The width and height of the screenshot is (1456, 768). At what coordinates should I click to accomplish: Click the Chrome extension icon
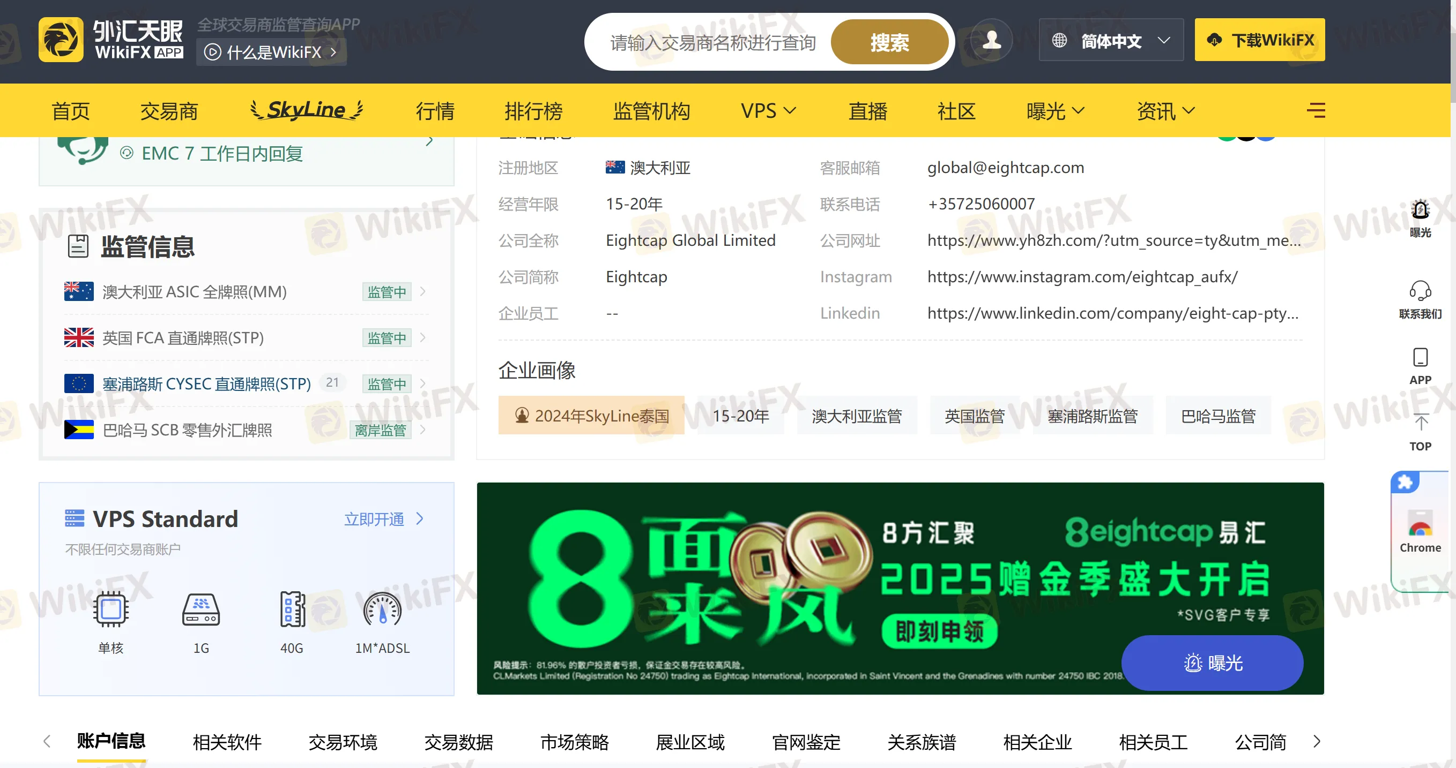[1420, 522]
